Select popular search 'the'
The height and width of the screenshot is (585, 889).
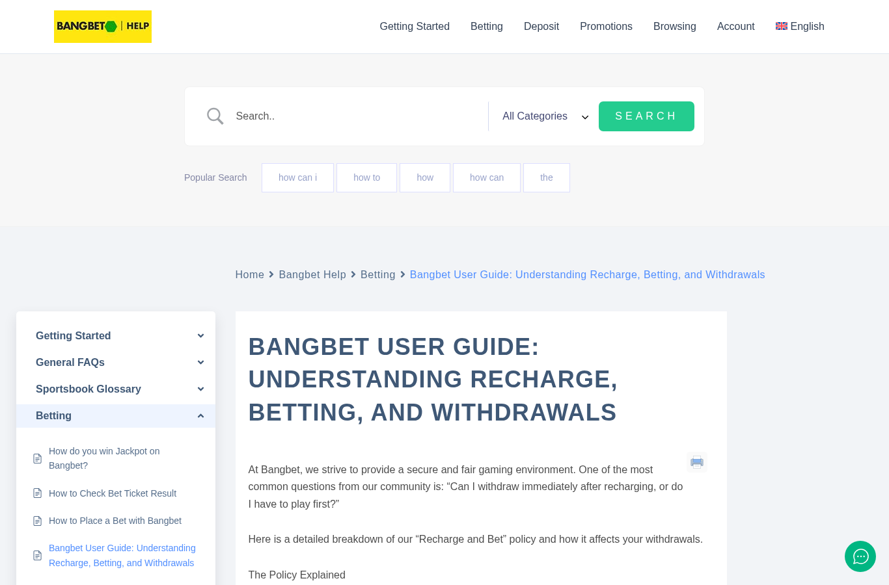(x=547, y=177)
